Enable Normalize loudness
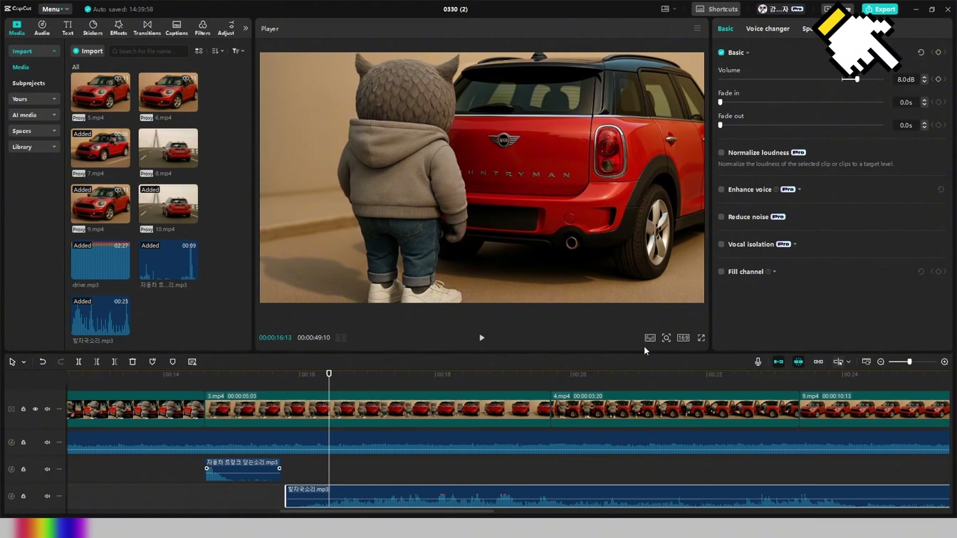 pos(721,153)
